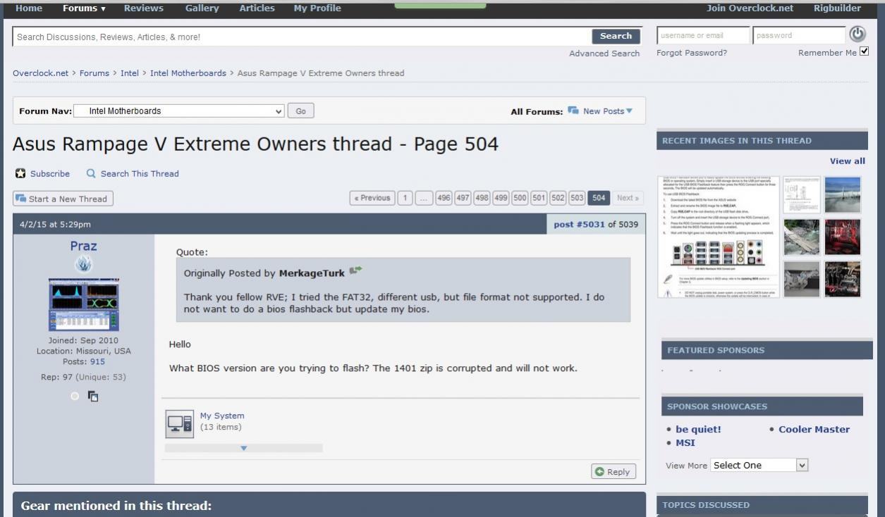
Task: Click the MSI sponsor link
Action: (685, 442)
